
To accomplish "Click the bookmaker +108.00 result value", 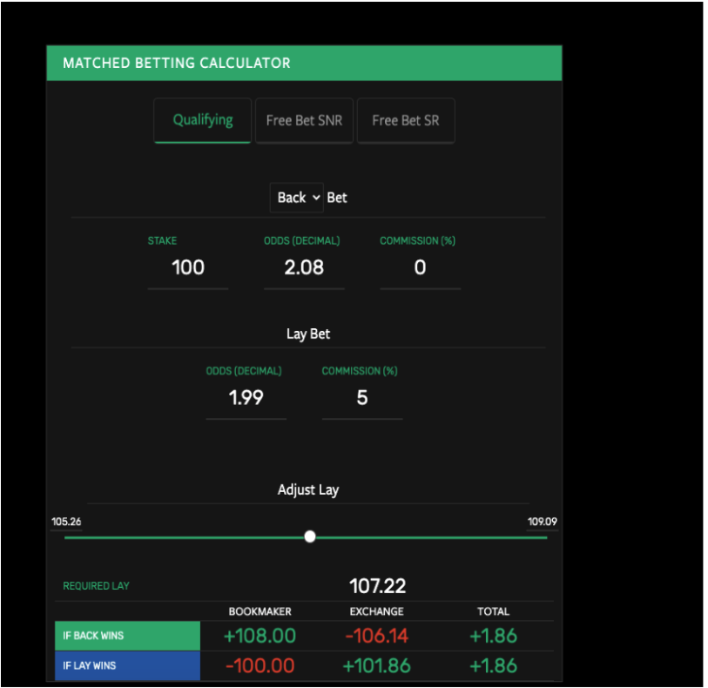I will click(260, 636).
